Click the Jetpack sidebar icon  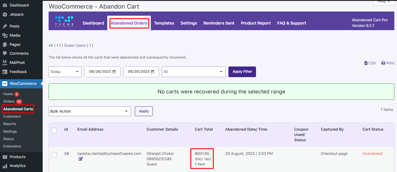pyautogui.click(x=5, y=14)
